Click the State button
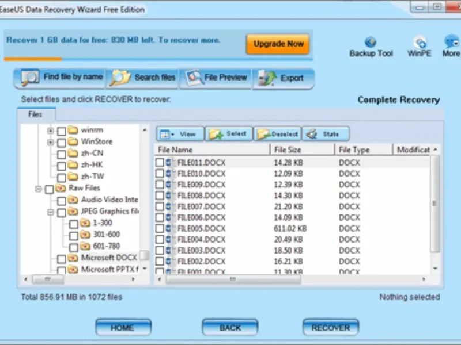The height and width of the screenshot is (345, 461). 326,134
